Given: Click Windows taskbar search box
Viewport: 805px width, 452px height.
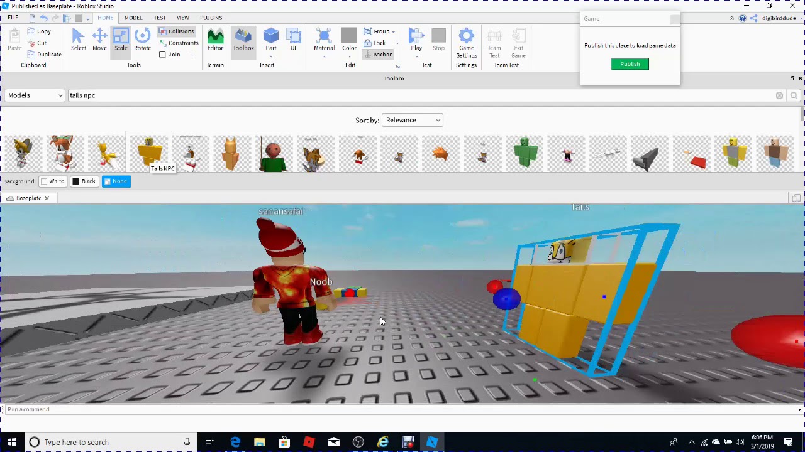Looking at the screenshot, I should click(110, 442).
